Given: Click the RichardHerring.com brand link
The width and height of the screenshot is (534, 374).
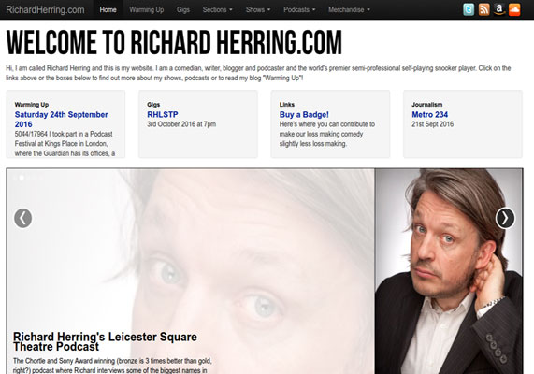Looking at the screenshot, I should point(45,10).
